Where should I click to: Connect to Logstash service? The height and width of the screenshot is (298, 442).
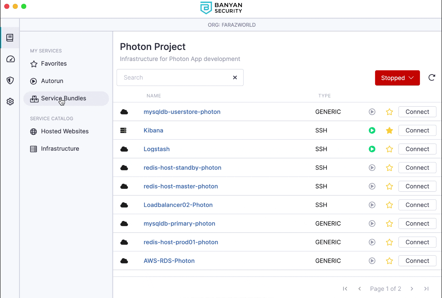[417, 149]
